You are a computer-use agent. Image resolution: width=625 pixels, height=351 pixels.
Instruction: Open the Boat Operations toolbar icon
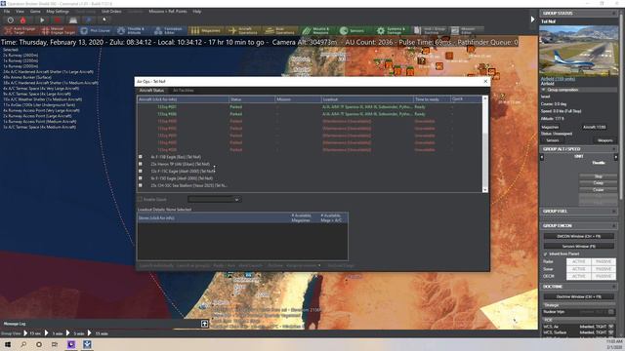point(279,30)
